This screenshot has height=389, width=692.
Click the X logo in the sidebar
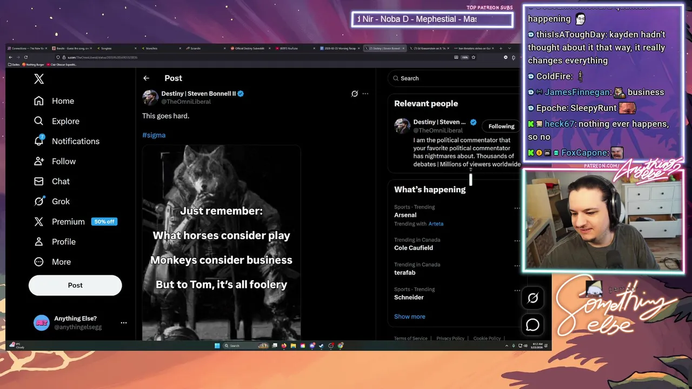click(x=39, y=79)
